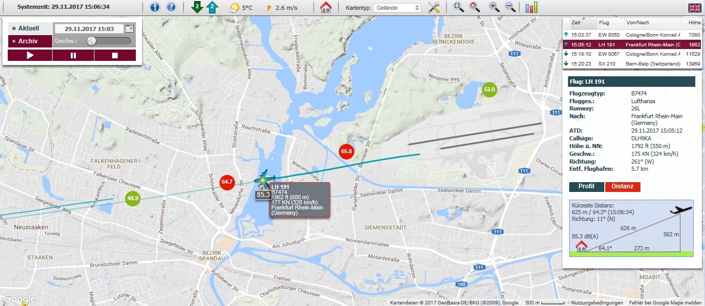Click the Flugzeugtyp value B7474
The width and height of the screenshot is (705, 306).
tap(639, 93)
